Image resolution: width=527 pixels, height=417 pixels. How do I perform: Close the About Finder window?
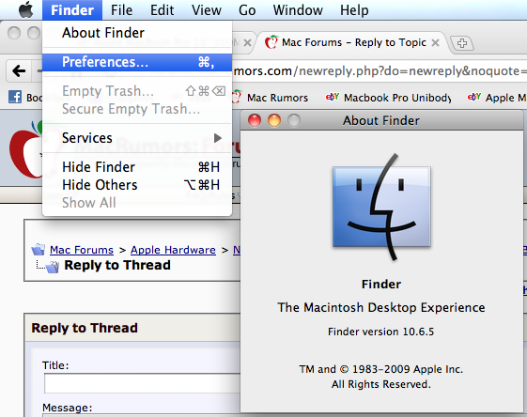[x=255, y=120]
